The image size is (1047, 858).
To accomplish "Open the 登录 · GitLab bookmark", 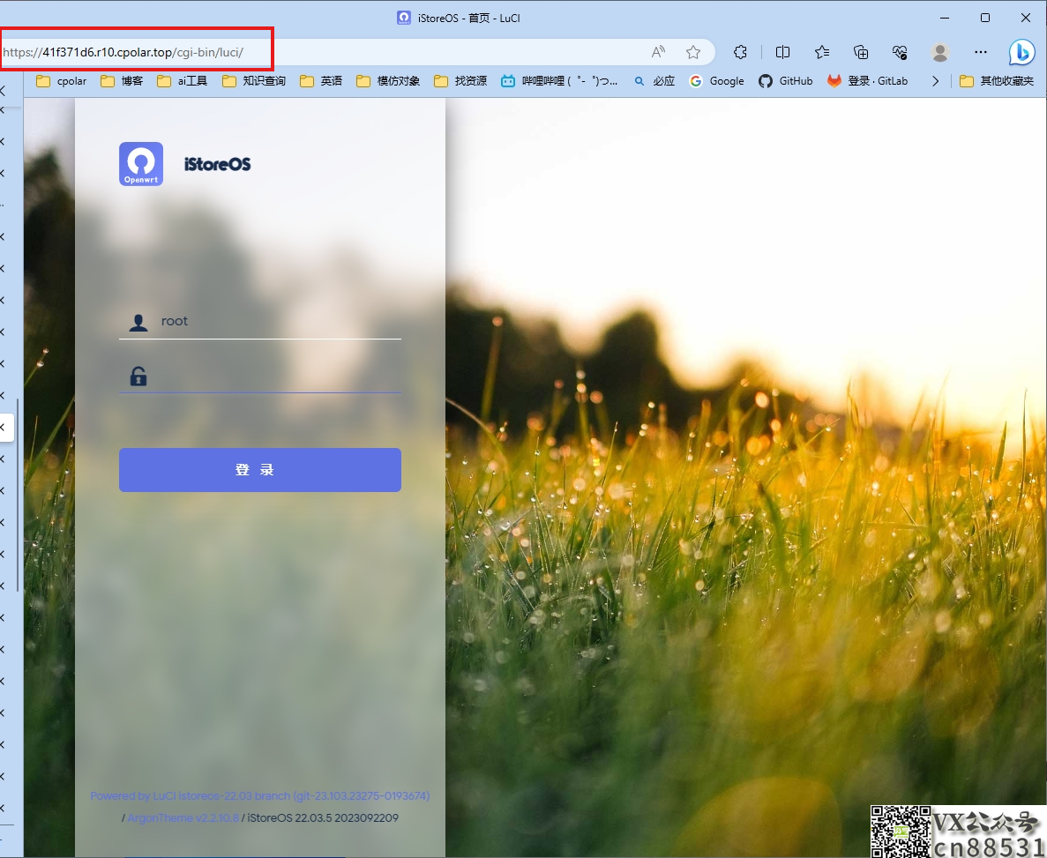I will click(x=867, y=81).
